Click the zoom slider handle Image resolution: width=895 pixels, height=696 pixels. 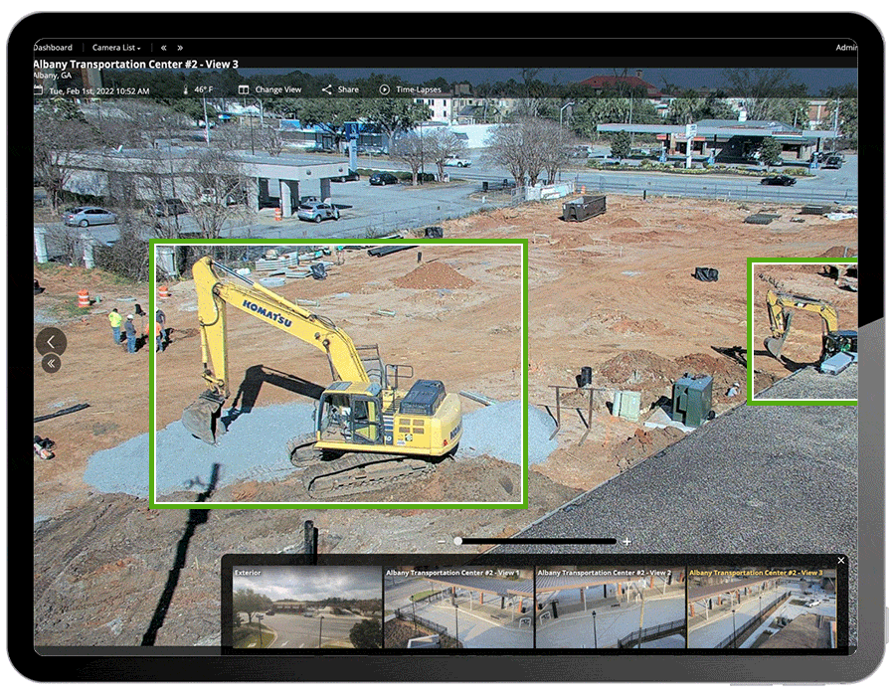[458, 540]
